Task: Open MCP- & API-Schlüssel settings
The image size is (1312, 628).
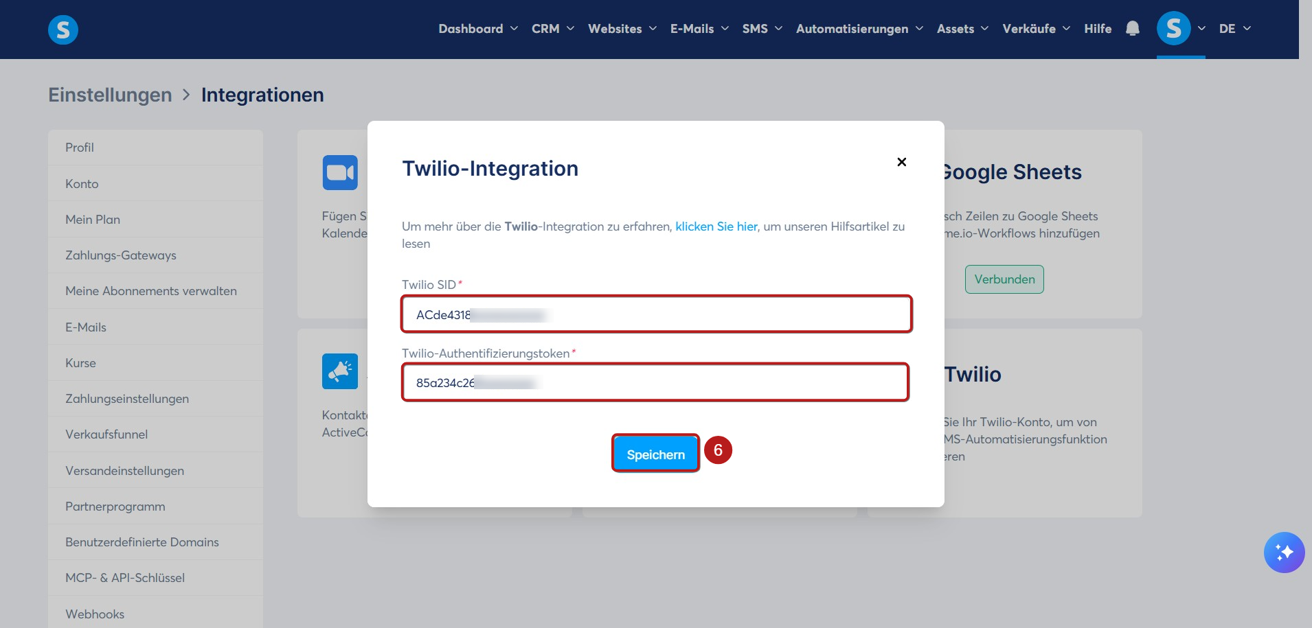Action: pyautogui.click(x=155, y=578)
